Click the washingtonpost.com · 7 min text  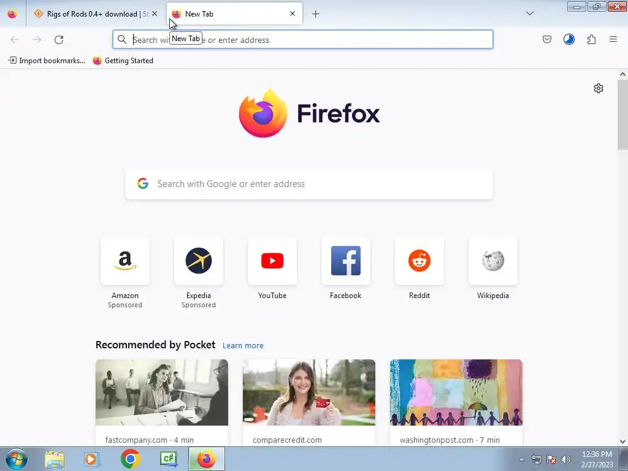(x=450, y=440)
